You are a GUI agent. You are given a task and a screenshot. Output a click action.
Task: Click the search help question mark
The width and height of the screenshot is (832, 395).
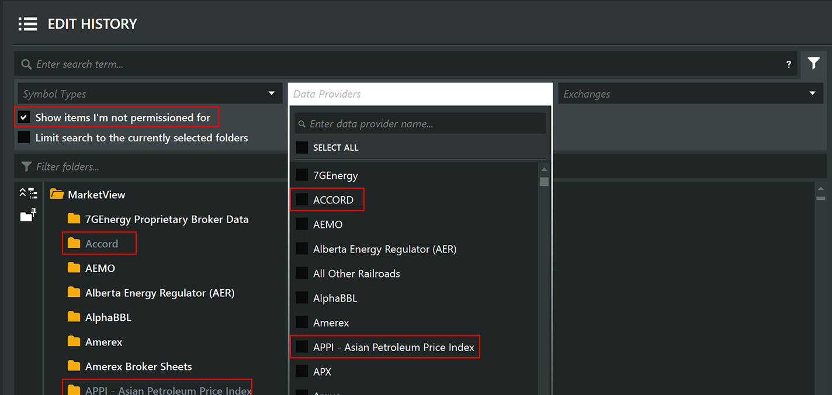[x=789, y=64]
